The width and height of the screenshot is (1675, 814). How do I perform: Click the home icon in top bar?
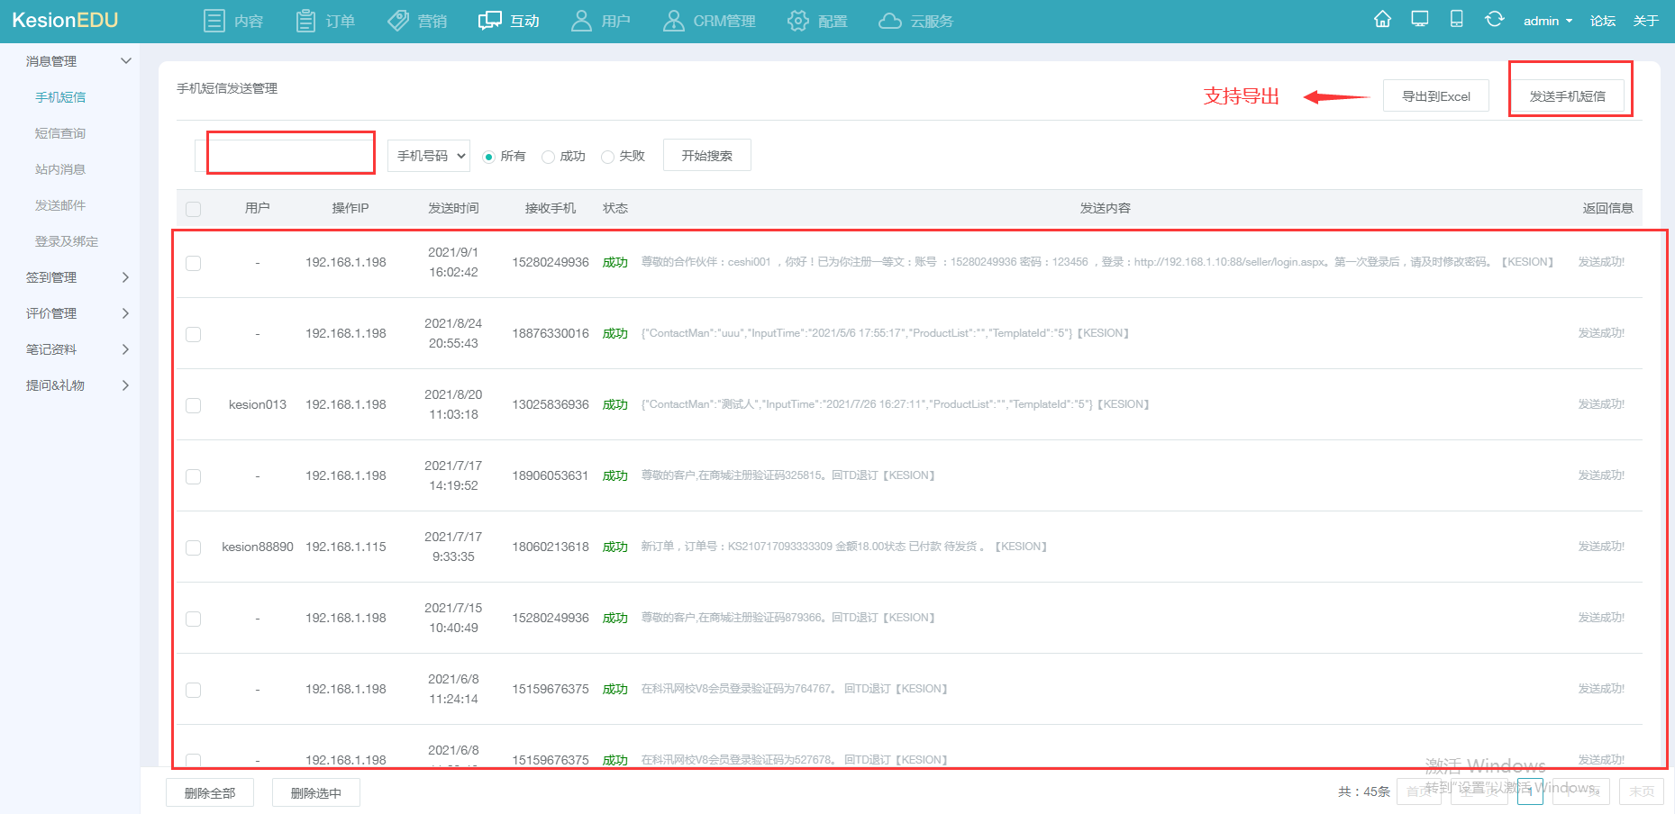point(1382,20)
